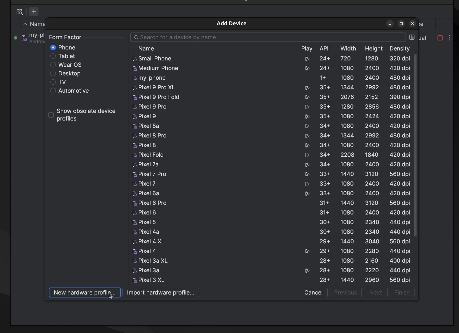Click the Play Store icon for Pixel 3a
This screenshot has height=333, width=459.
pyautogui.click(x=307, y=271)
